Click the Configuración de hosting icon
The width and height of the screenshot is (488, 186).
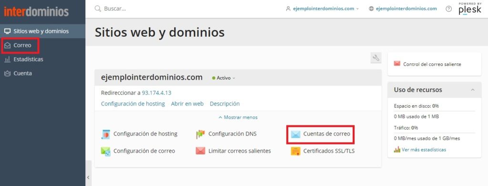106,134
